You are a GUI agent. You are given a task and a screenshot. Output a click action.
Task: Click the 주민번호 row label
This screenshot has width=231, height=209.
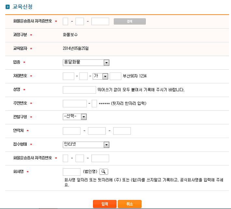20,103
